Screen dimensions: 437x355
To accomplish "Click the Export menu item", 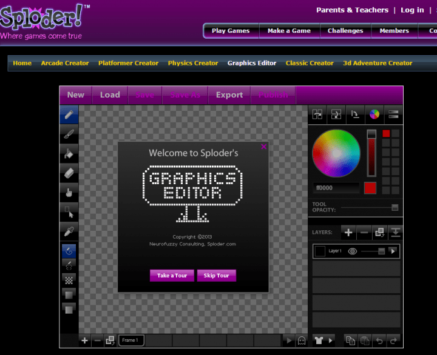I will [x=229, y=95].
